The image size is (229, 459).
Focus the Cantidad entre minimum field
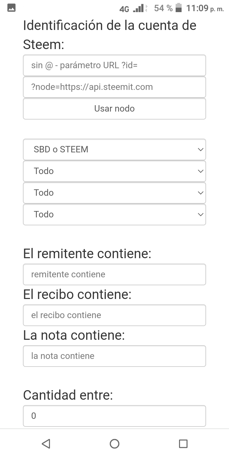pos(114,416)
